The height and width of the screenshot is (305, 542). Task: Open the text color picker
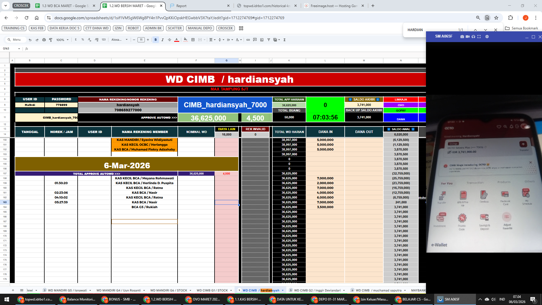tap(176, 40)
